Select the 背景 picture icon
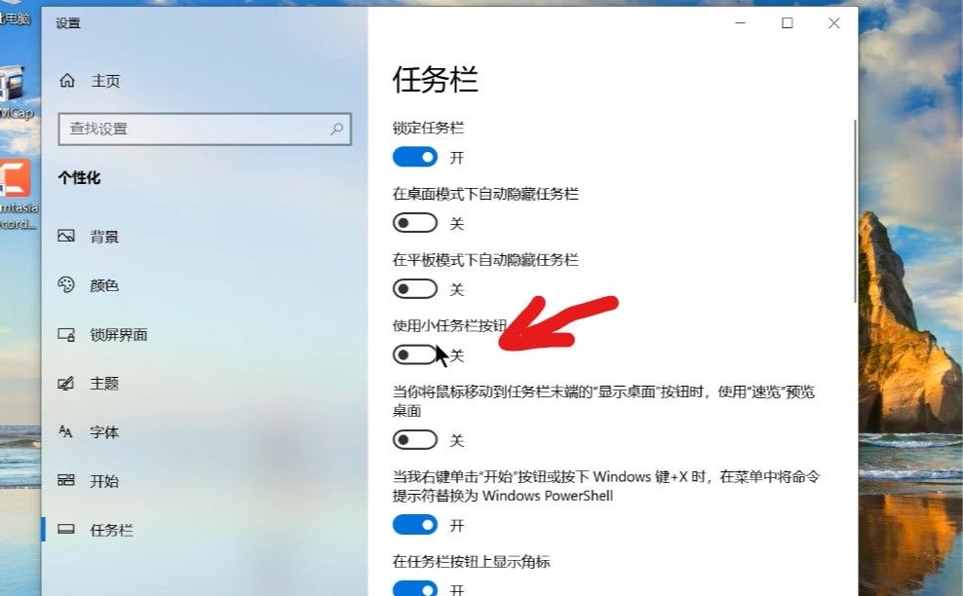This screenshot has width=963, height=596. 66,236
